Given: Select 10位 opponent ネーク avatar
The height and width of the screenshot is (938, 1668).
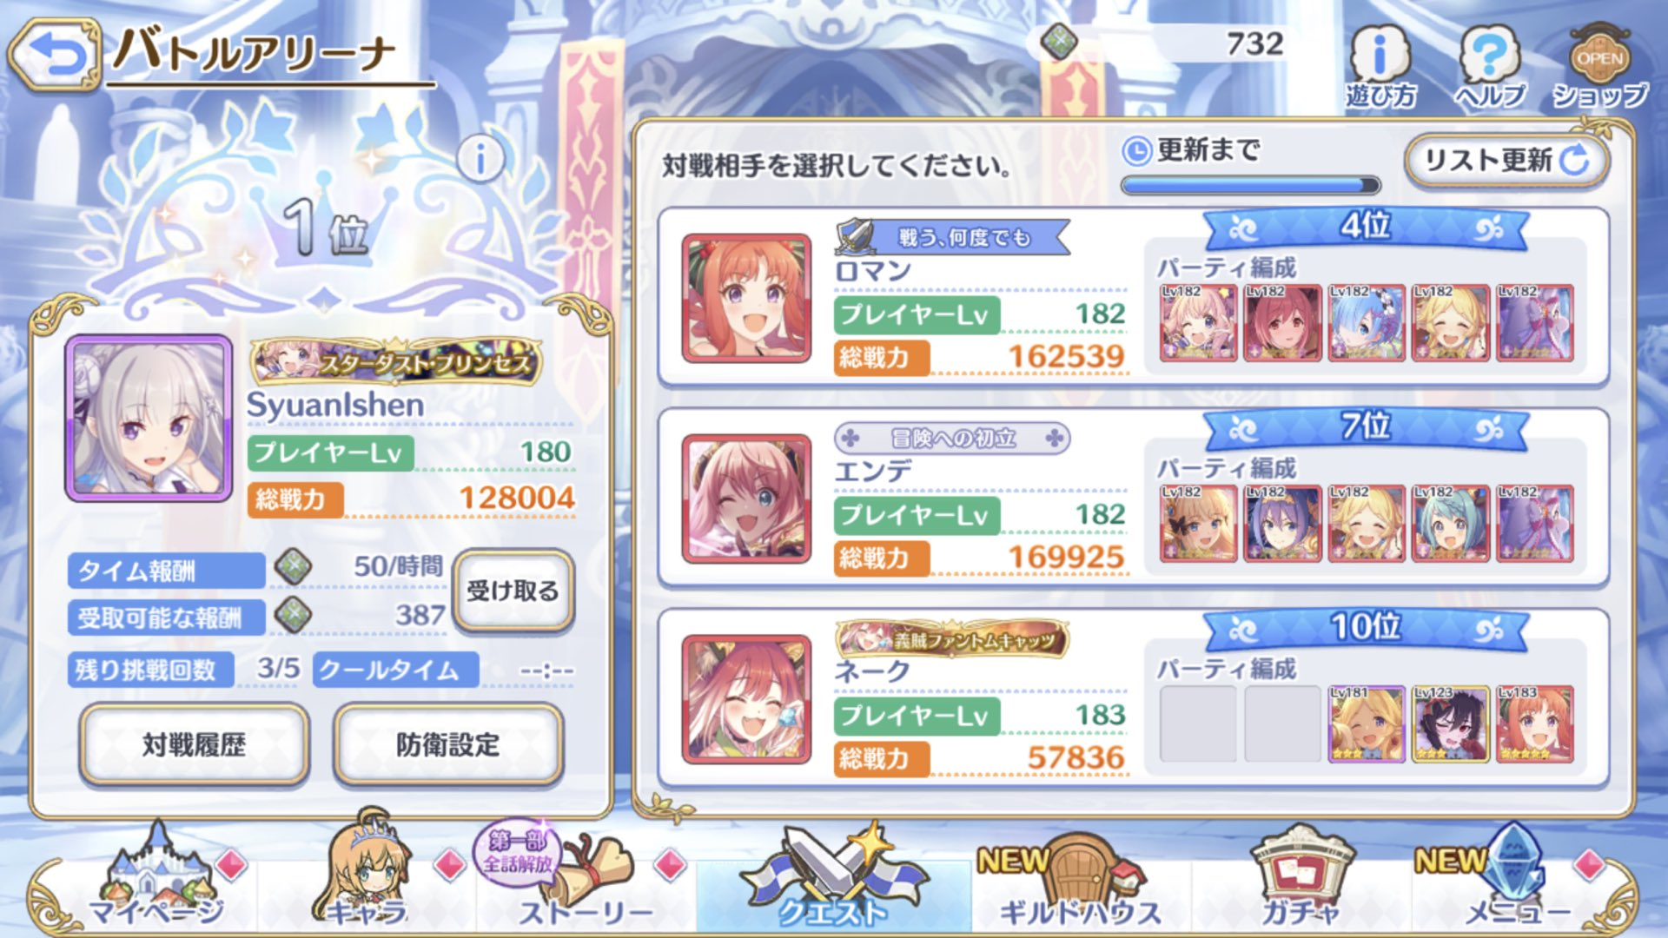Looking at the screenshot, I should [746, 699].
